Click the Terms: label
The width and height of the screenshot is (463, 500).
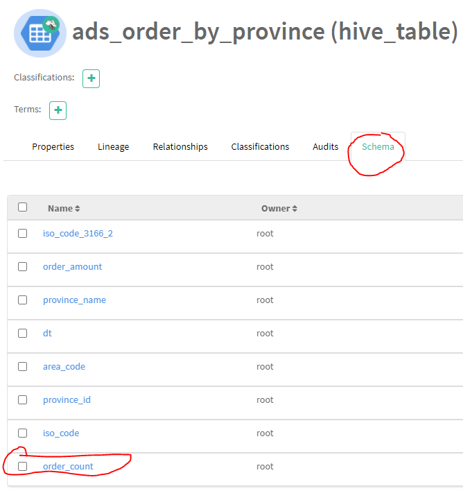tap(28, 110)
